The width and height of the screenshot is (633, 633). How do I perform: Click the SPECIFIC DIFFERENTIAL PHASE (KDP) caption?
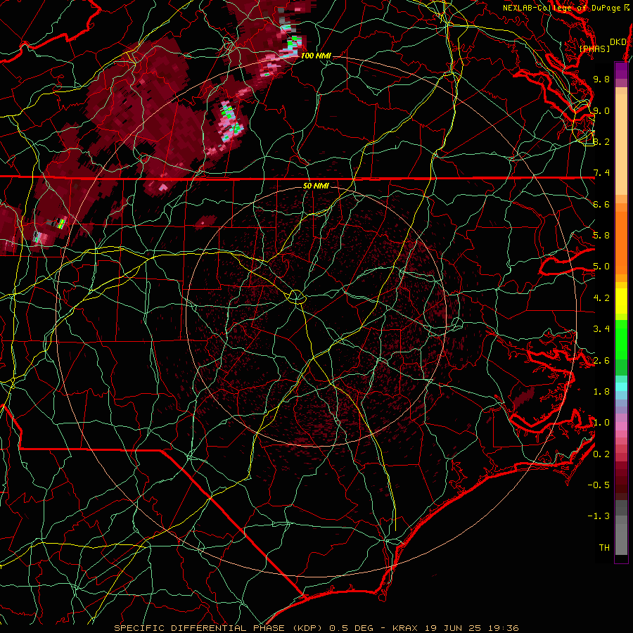220,628
